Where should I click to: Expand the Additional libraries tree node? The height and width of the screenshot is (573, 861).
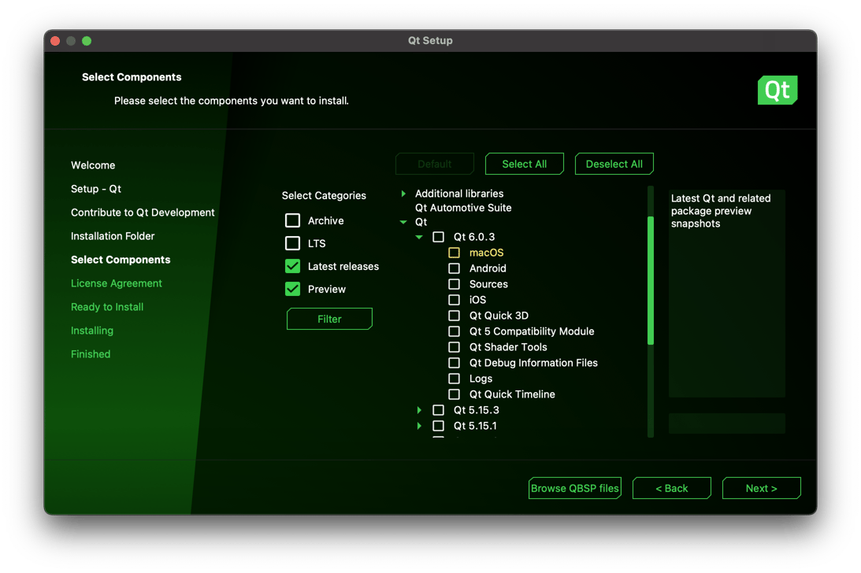tap(403, 194)
